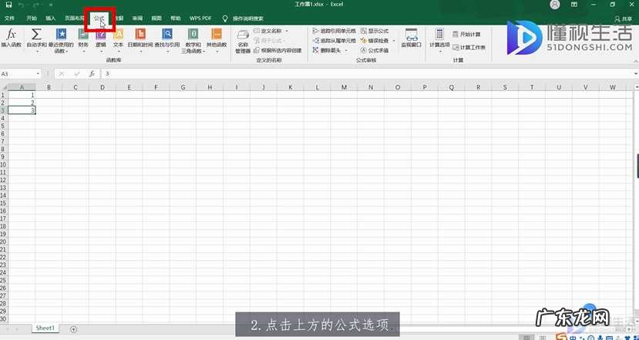Click Error Checking (错误检查)
Image resolution: width=639 pixels, height=340 pixels.
click(375, 41)
